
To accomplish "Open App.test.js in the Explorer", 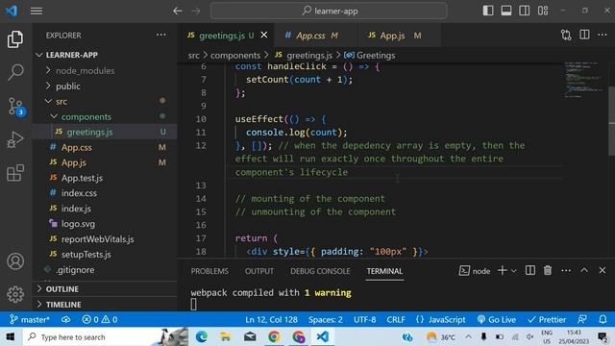I will 82,178.
